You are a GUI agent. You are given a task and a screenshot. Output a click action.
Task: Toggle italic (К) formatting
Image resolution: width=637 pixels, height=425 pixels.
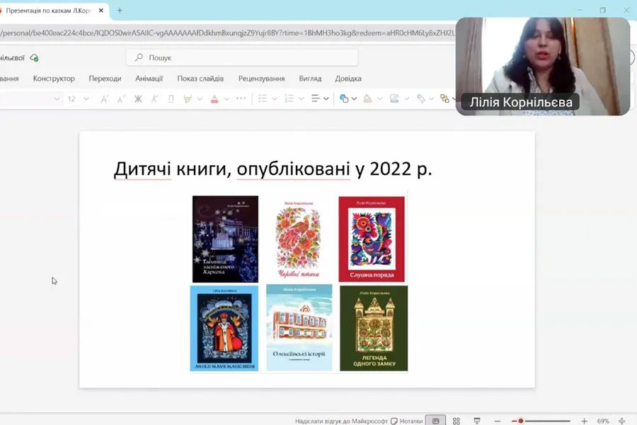click(154, 99)
